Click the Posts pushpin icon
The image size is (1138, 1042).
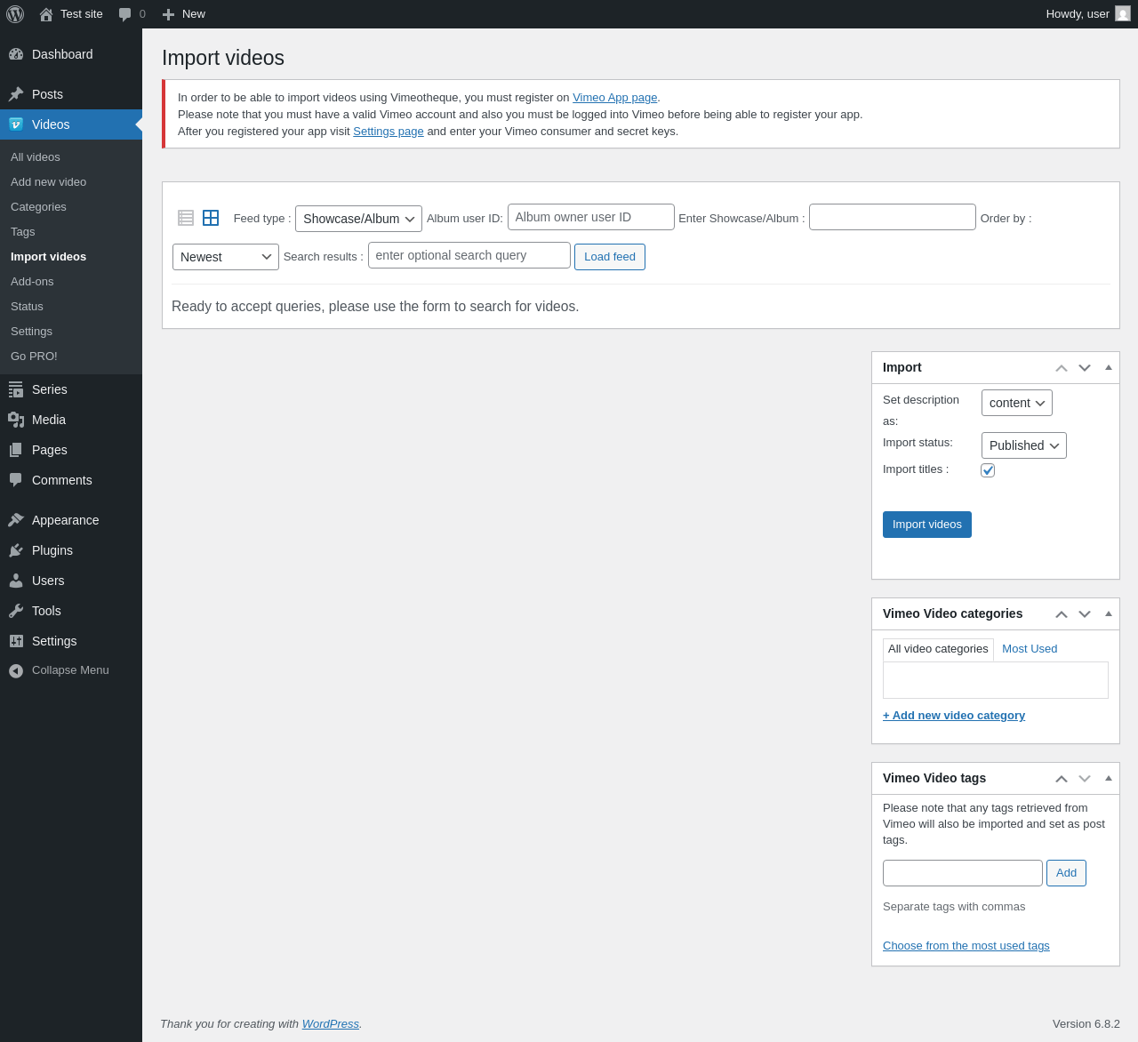tap(16, 94)
